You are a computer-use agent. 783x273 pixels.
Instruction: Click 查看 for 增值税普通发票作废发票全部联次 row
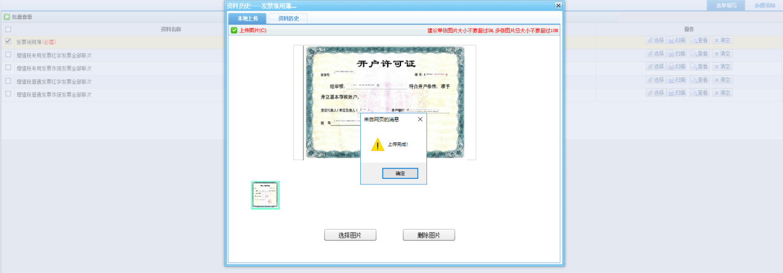click(699, 93)
